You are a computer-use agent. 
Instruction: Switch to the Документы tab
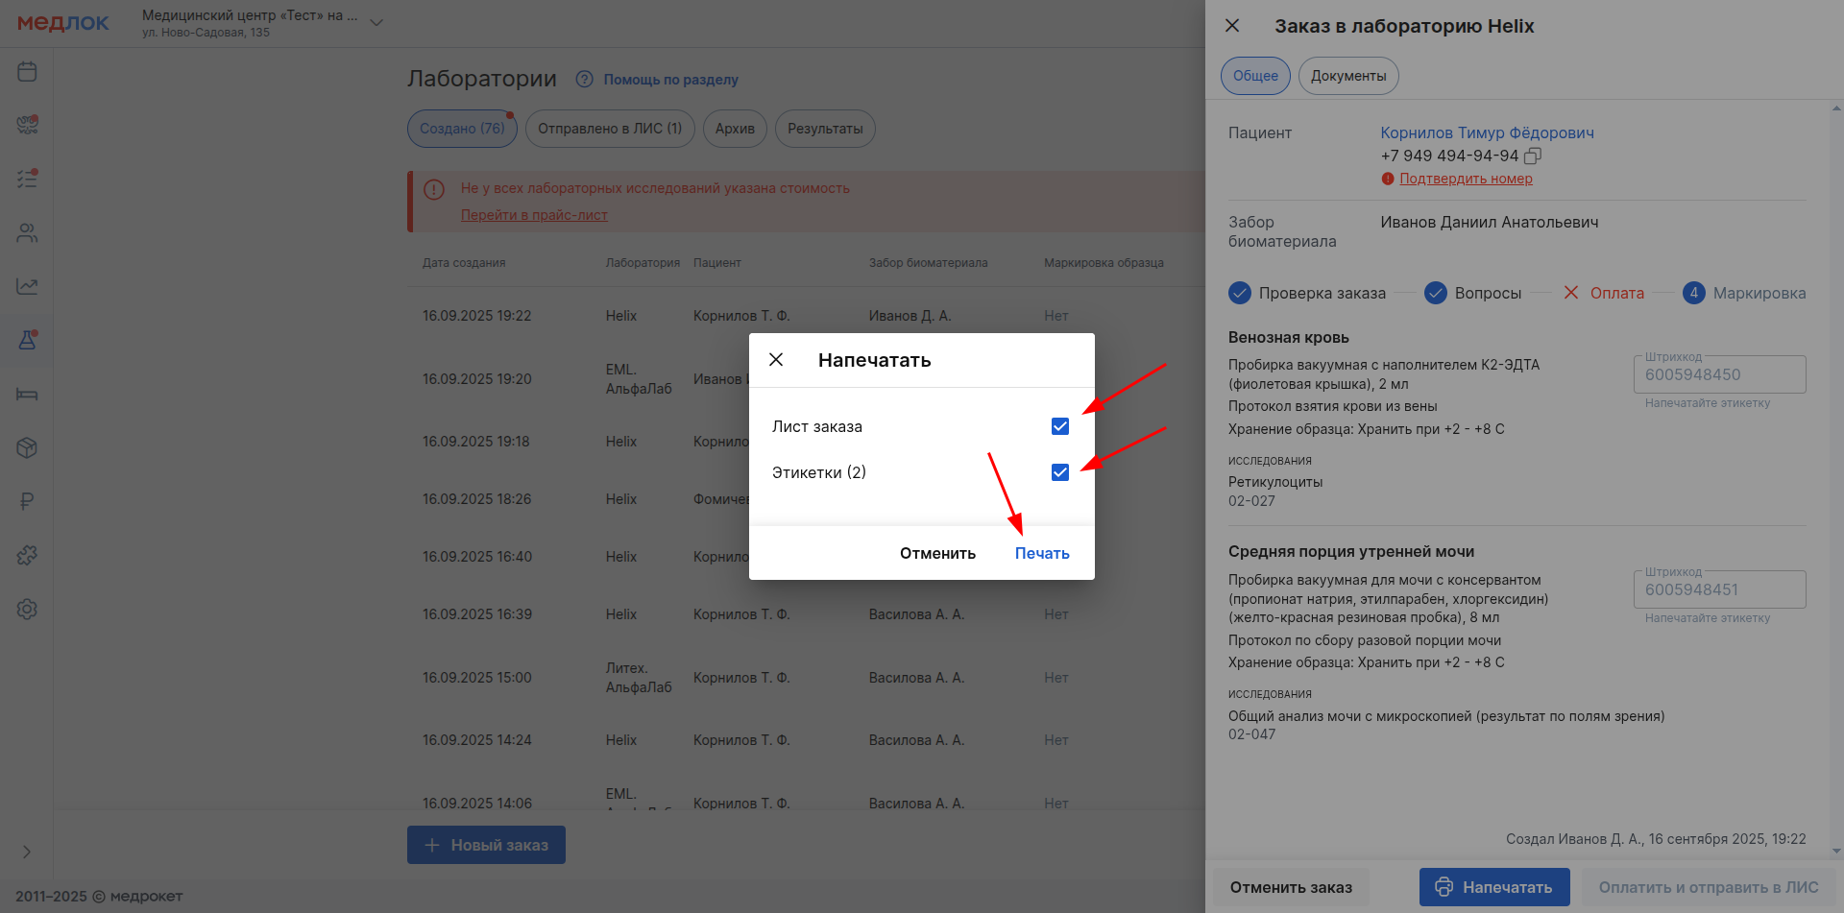click(1347, 76)
